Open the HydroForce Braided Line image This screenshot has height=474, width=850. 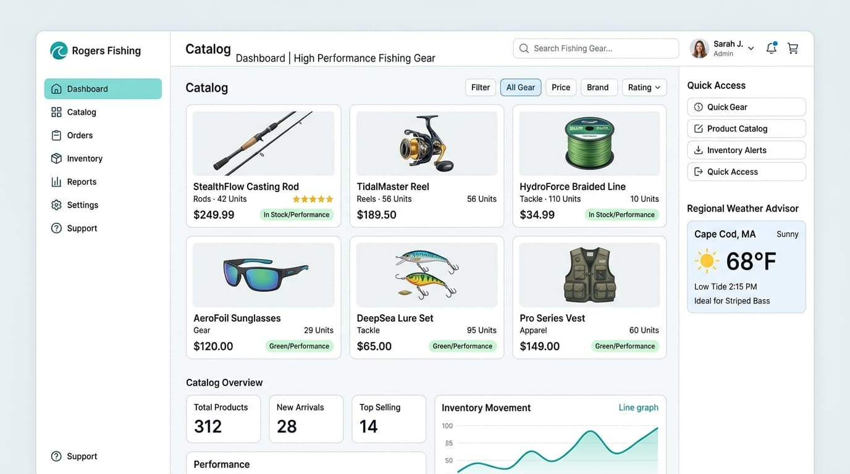589,143
